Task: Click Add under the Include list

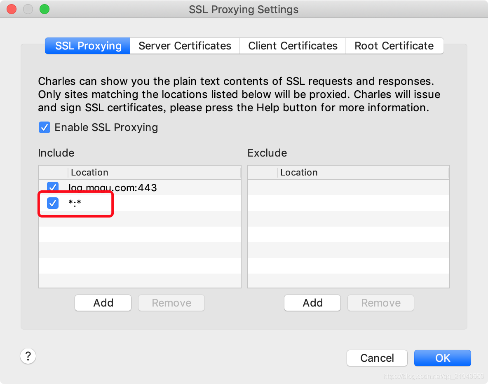Action: pyautogui.click(x=103, y=303)
